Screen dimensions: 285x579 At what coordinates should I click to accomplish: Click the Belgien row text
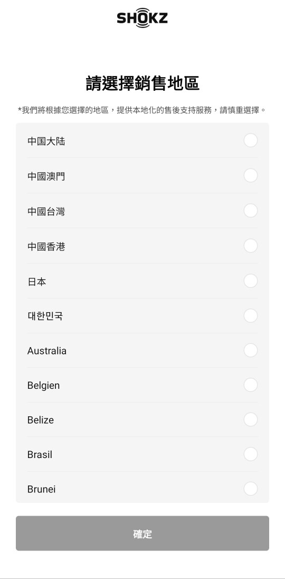43,386
